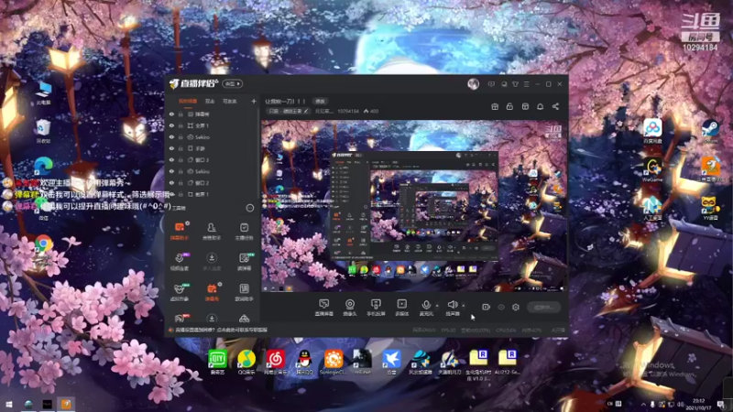Open gear badge on 弹幕秀 tool

click(220, 284)
